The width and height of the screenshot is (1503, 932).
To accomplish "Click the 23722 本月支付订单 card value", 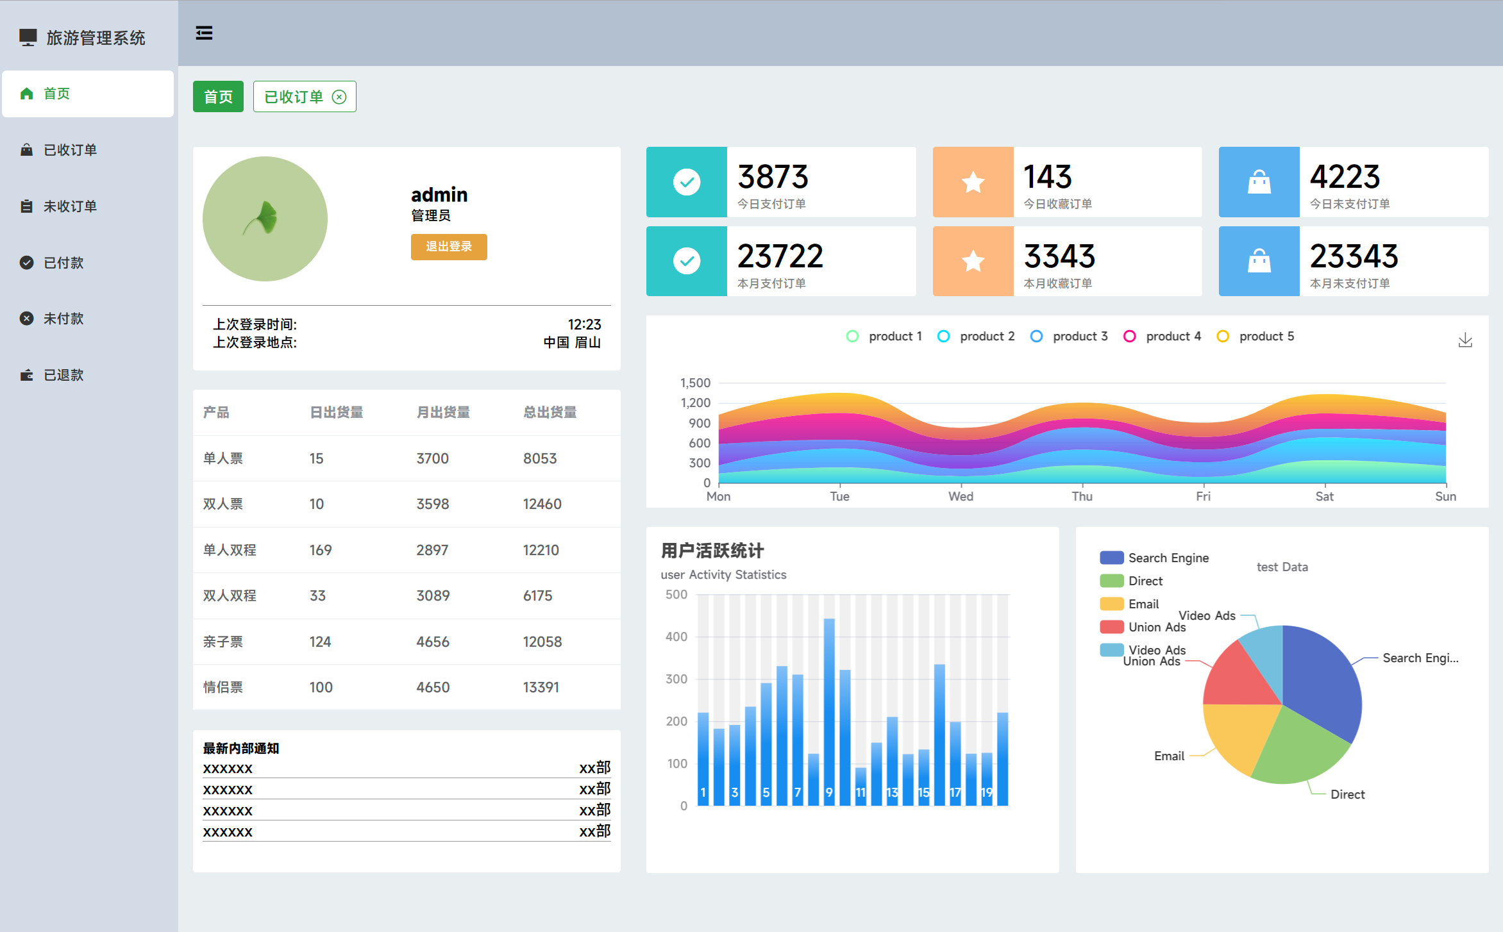I will [780, 256].
